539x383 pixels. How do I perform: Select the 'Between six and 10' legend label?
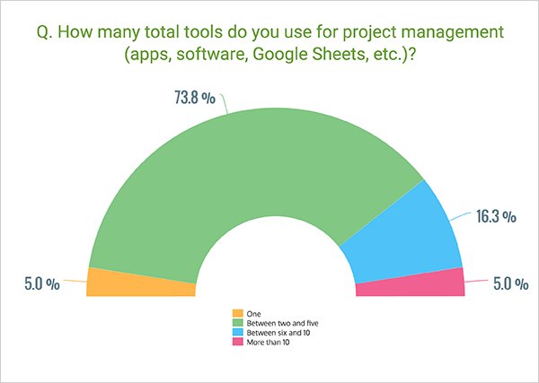pyautogui.click(x=273, y=332)
